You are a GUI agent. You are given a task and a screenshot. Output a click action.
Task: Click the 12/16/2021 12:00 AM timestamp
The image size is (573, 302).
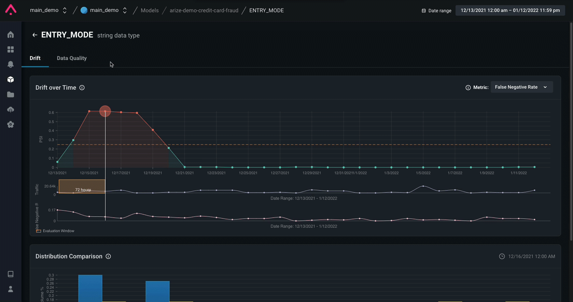[x=532, y=256]
